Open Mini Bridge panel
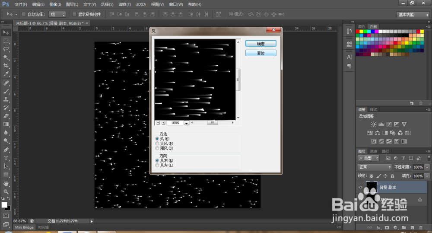 (x=24, y=227)
